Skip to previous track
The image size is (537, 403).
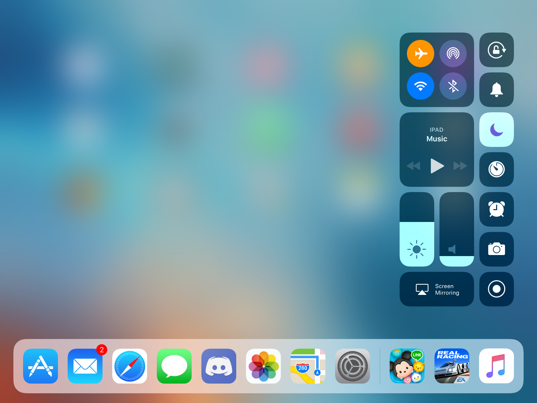413,166
